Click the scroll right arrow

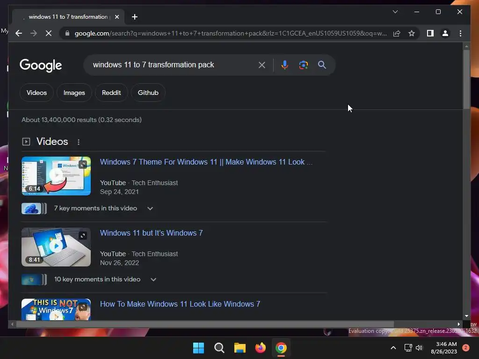(x=458, y=324)
